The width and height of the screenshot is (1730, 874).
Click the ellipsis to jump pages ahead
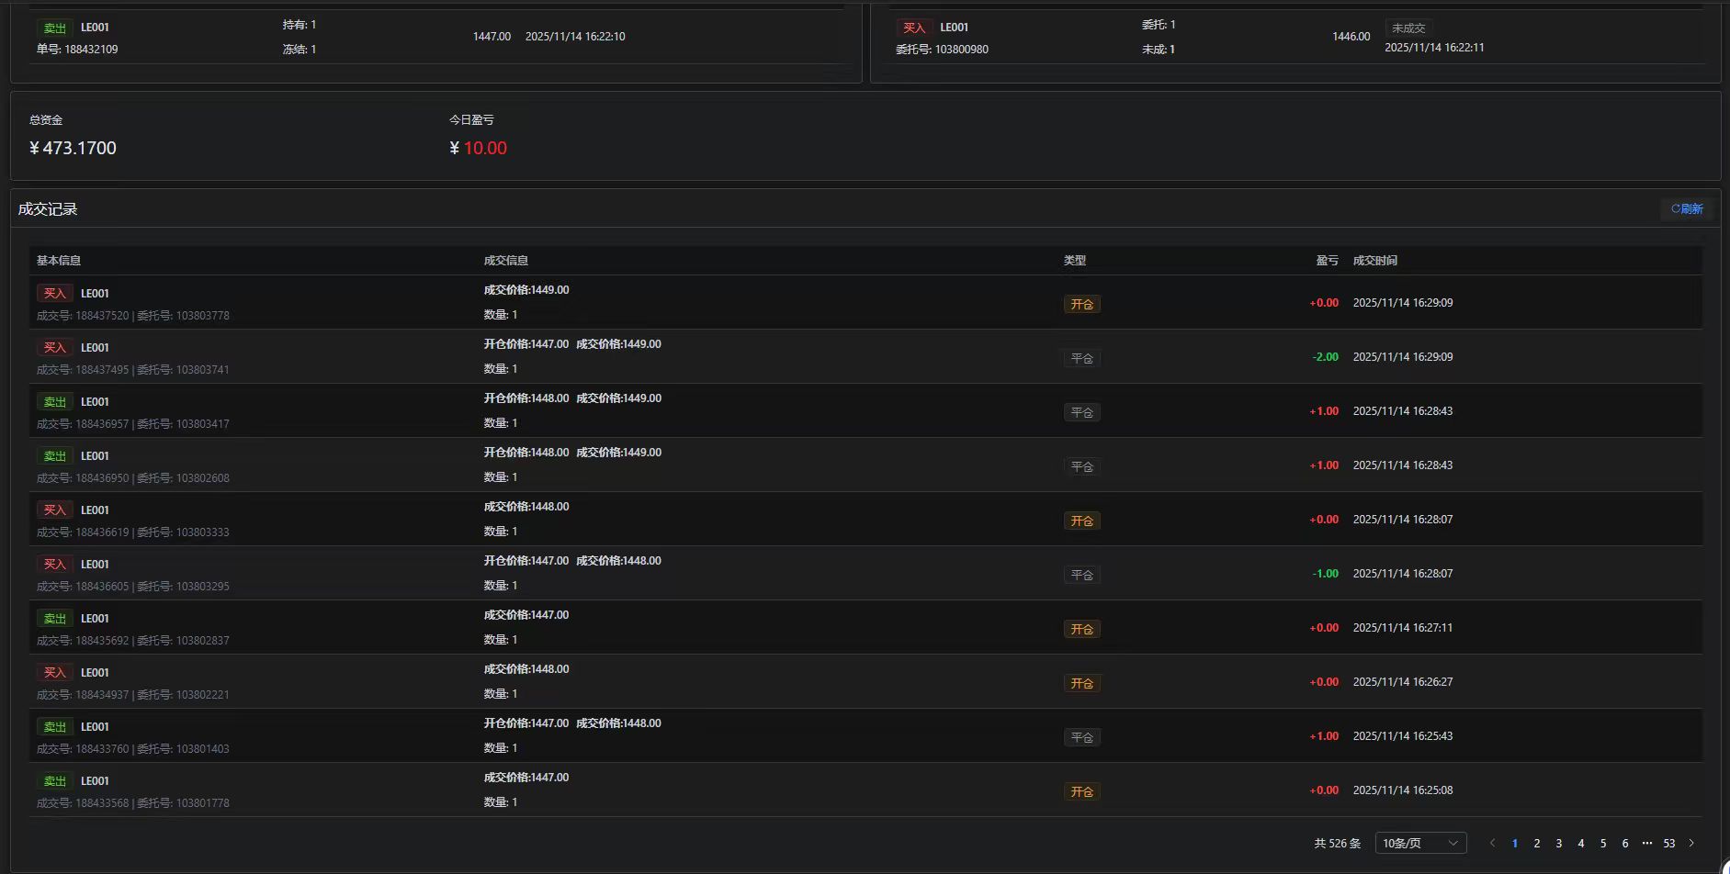1646,843
